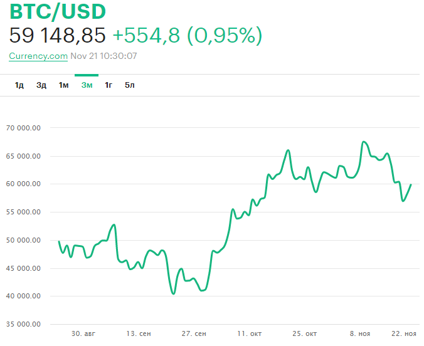Choose the 1м chart period
The width and height of the screenshot is (424, 346).
point(63,85)
